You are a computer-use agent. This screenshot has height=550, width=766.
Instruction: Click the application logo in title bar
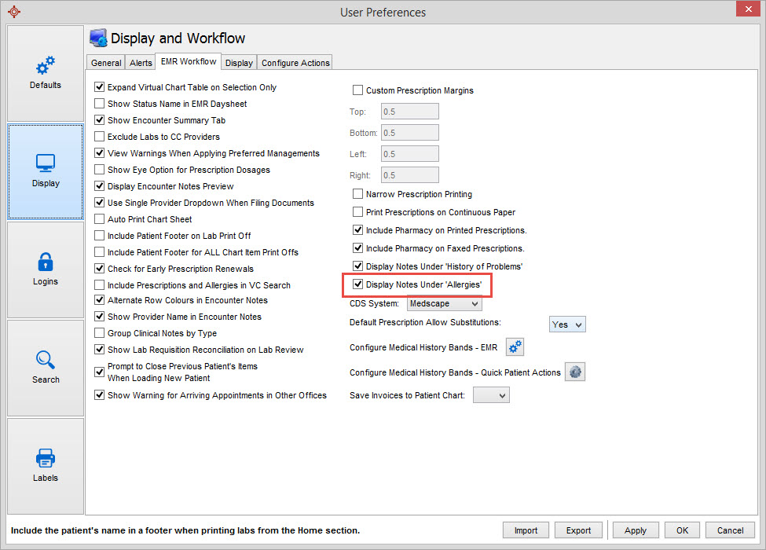point(13,12)
